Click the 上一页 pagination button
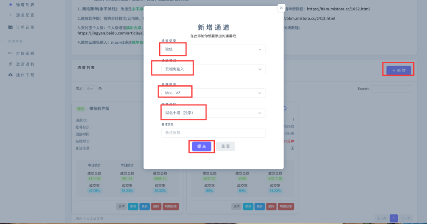This screenshot has width=427, height=224. (381, 218)
